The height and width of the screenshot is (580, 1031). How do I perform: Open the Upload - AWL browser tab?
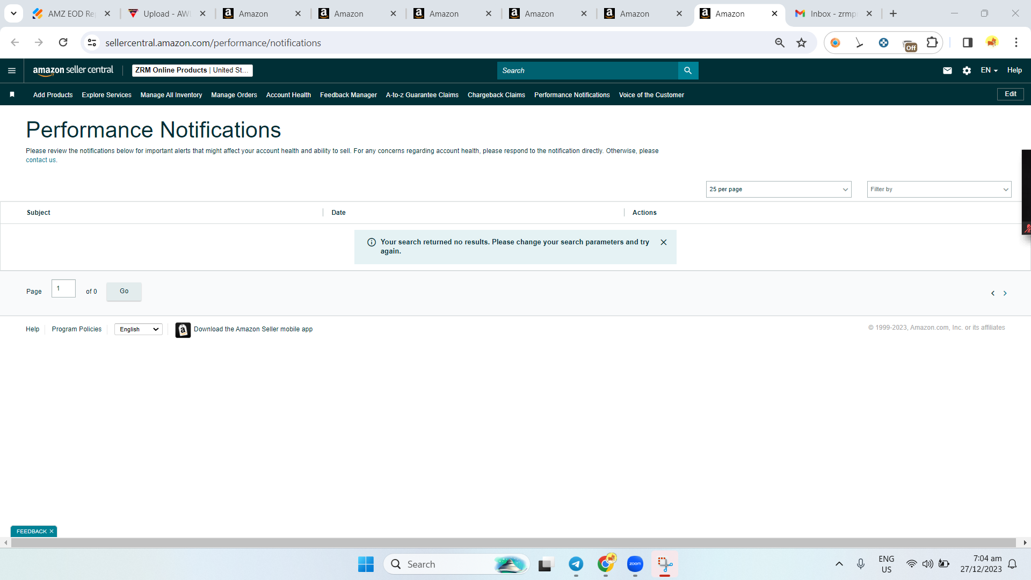[x=166, y=14]
